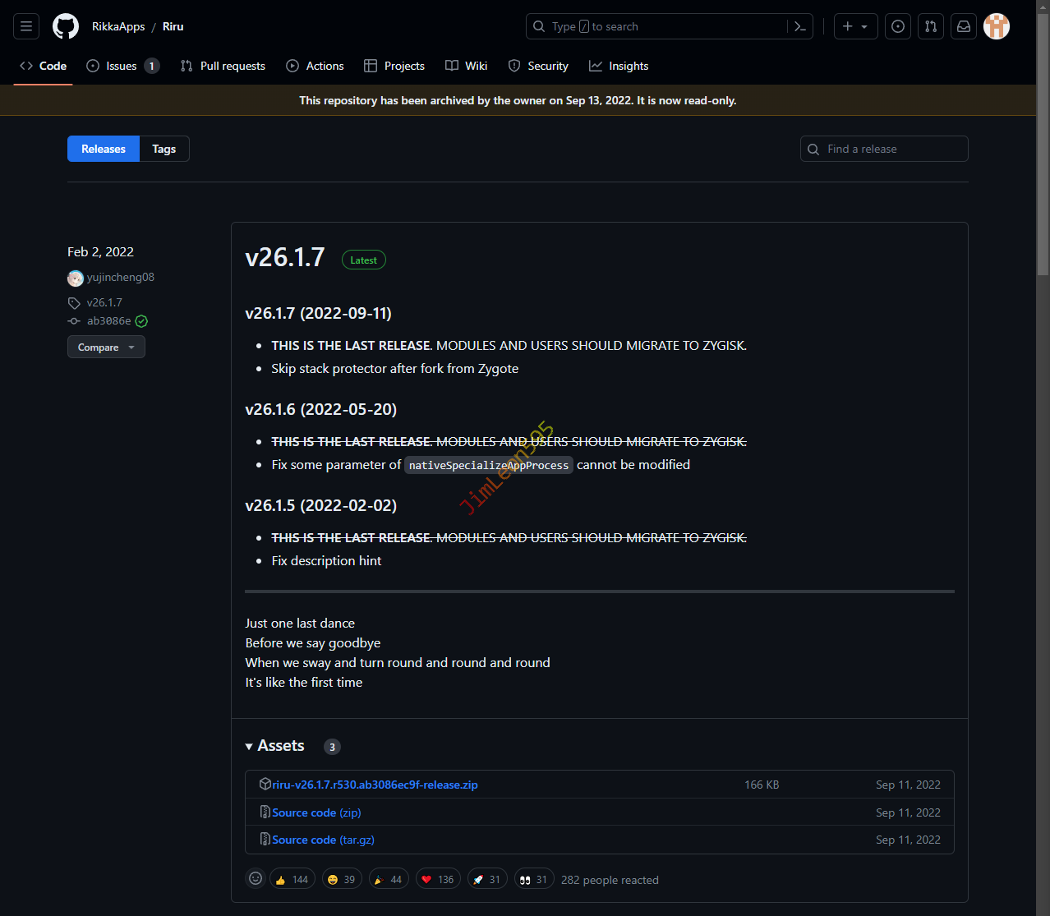Open commit ab3086e link
This screenshot has width=1050, height=916.
(x=108, y=321)
